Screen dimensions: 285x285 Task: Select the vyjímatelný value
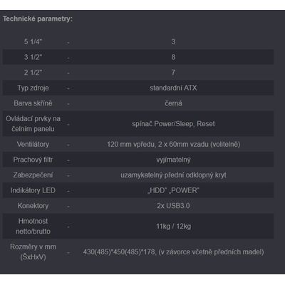tap(173, 160)
